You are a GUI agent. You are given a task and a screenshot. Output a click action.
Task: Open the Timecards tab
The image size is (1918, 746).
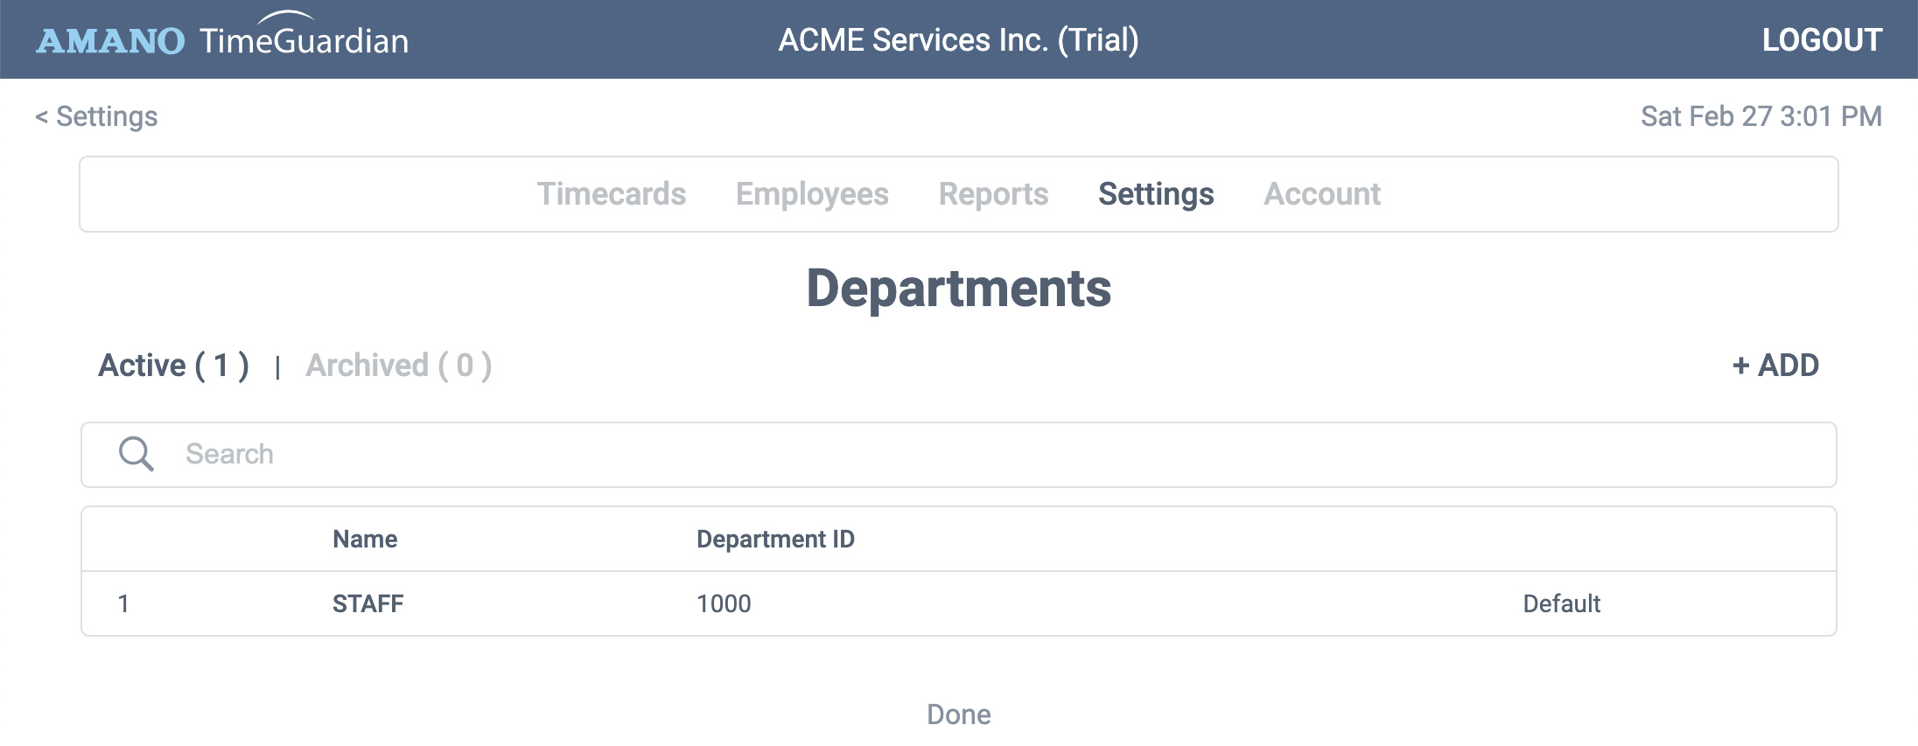point(612,194)
